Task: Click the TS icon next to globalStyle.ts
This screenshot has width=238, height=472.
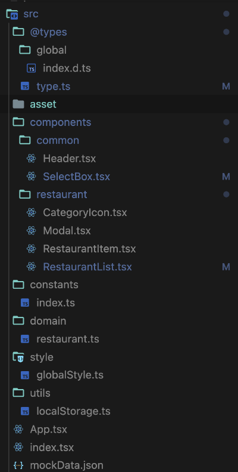Action: click(x=25, y=375)
